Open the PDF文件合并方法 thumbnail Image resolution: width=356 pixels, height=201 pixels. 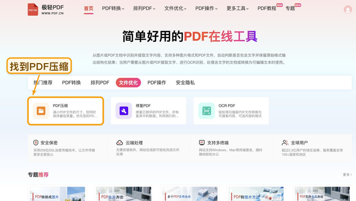[x=322, y=194]
